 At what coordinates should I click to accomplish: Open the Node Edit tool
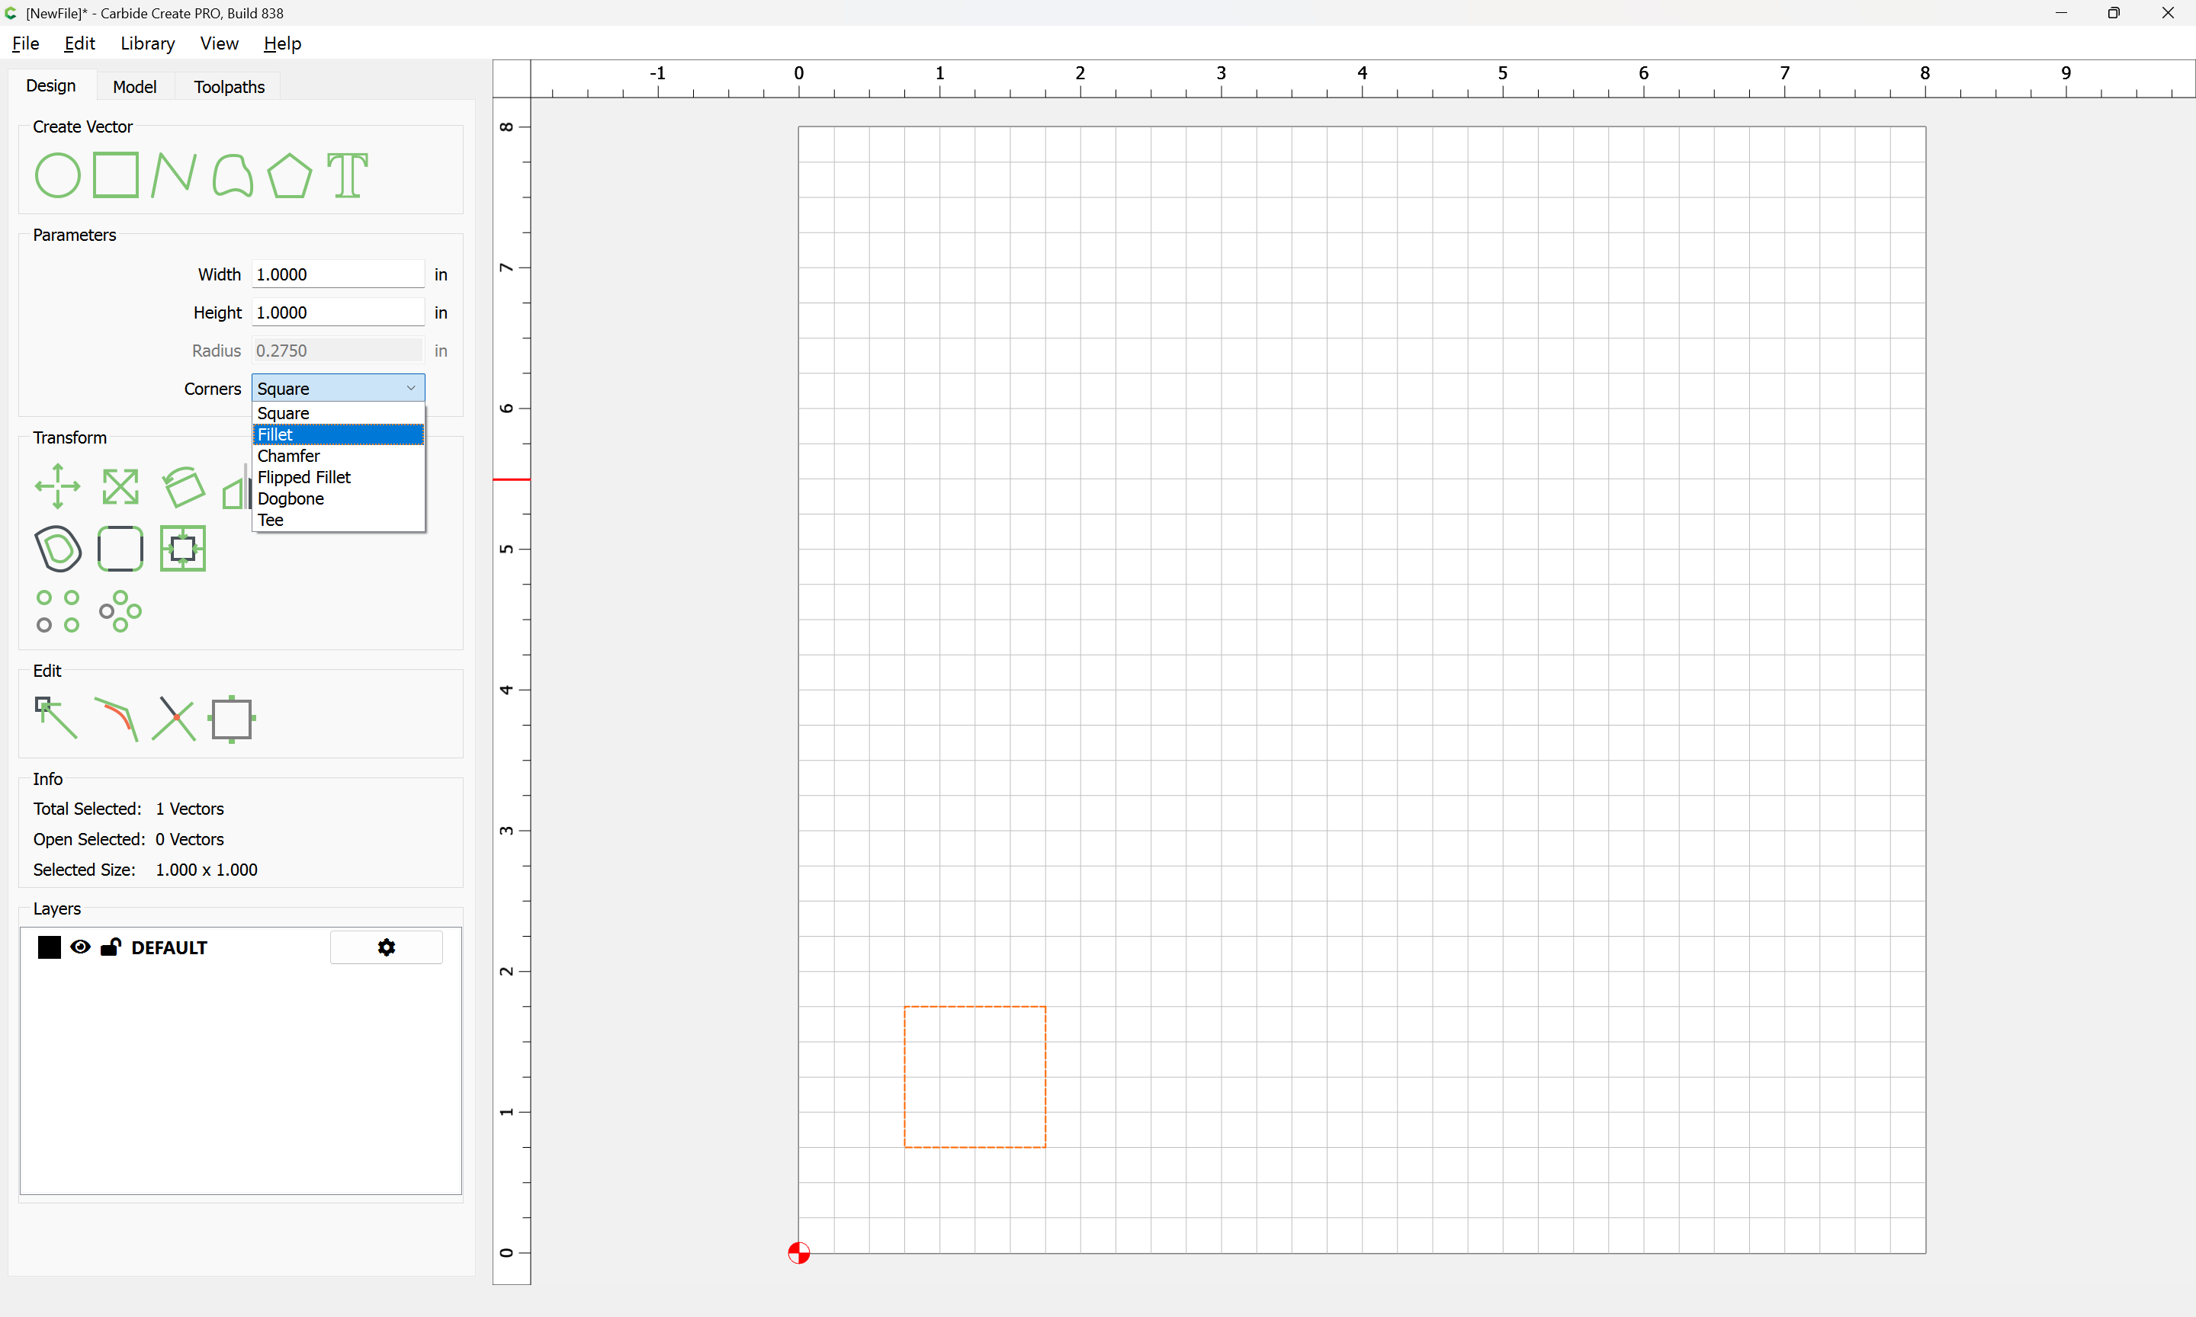click(56, 718)
